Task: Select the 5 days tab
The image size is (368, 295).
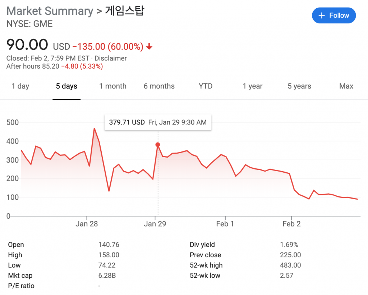Action: click(x=66, y=86)
